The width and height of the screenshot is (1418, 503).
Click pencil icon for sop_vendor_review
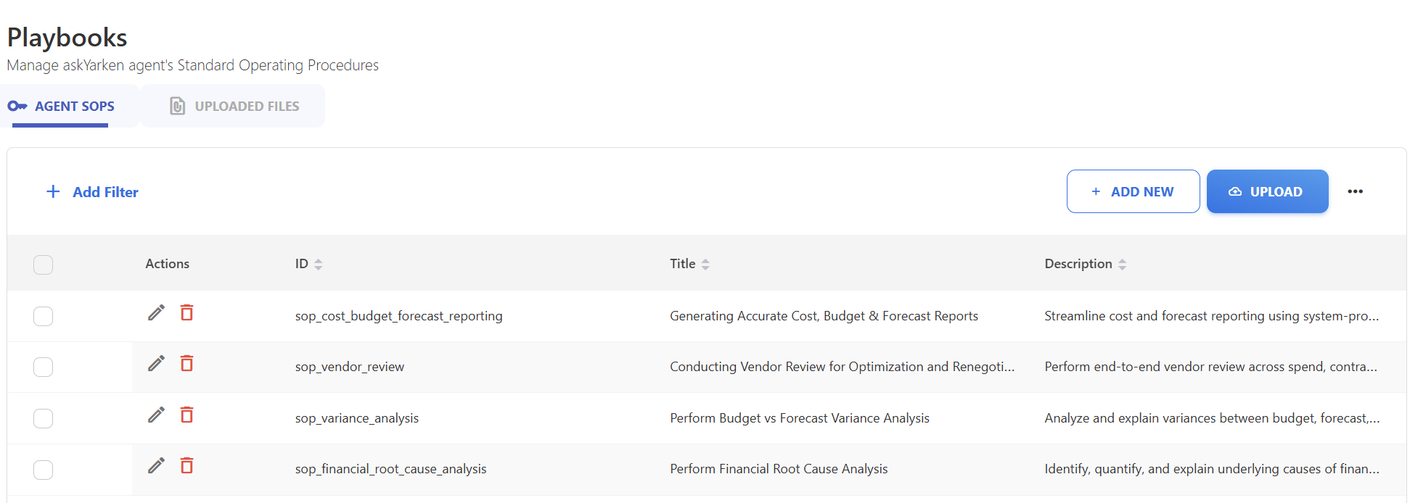(156, 363)
